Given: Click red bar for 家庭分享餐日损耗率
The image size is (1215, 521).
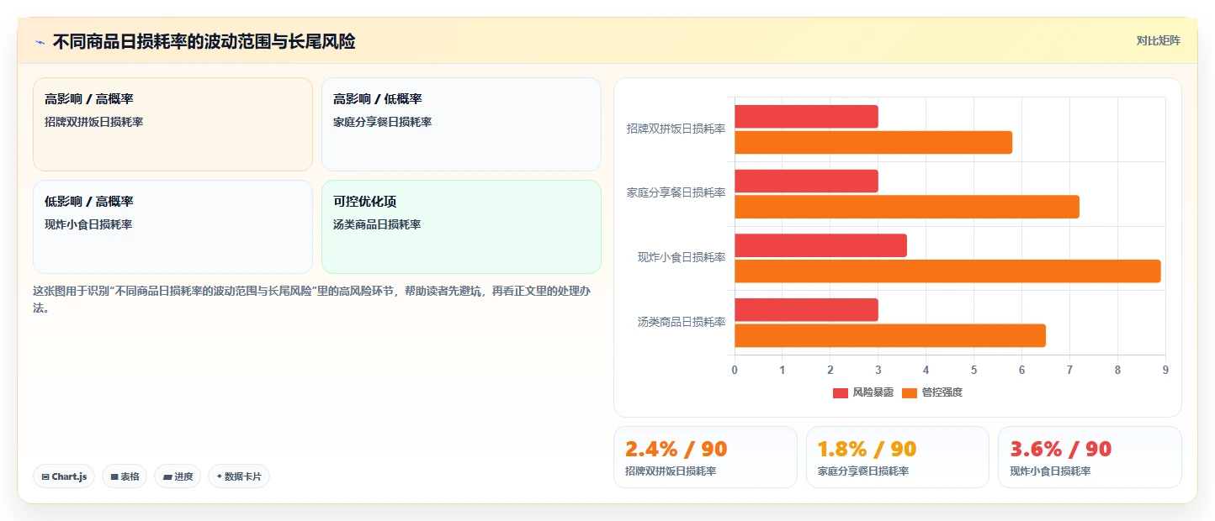Looking at the screenshot, I should click(x=806, y=182).
